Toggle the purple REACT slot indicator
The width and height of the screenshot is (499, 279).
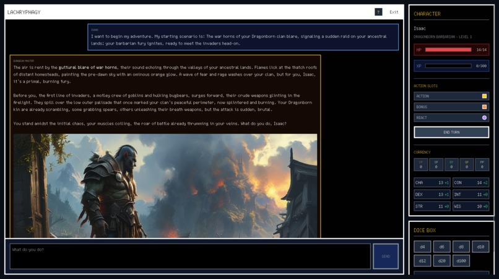click(x=484, y=118)
